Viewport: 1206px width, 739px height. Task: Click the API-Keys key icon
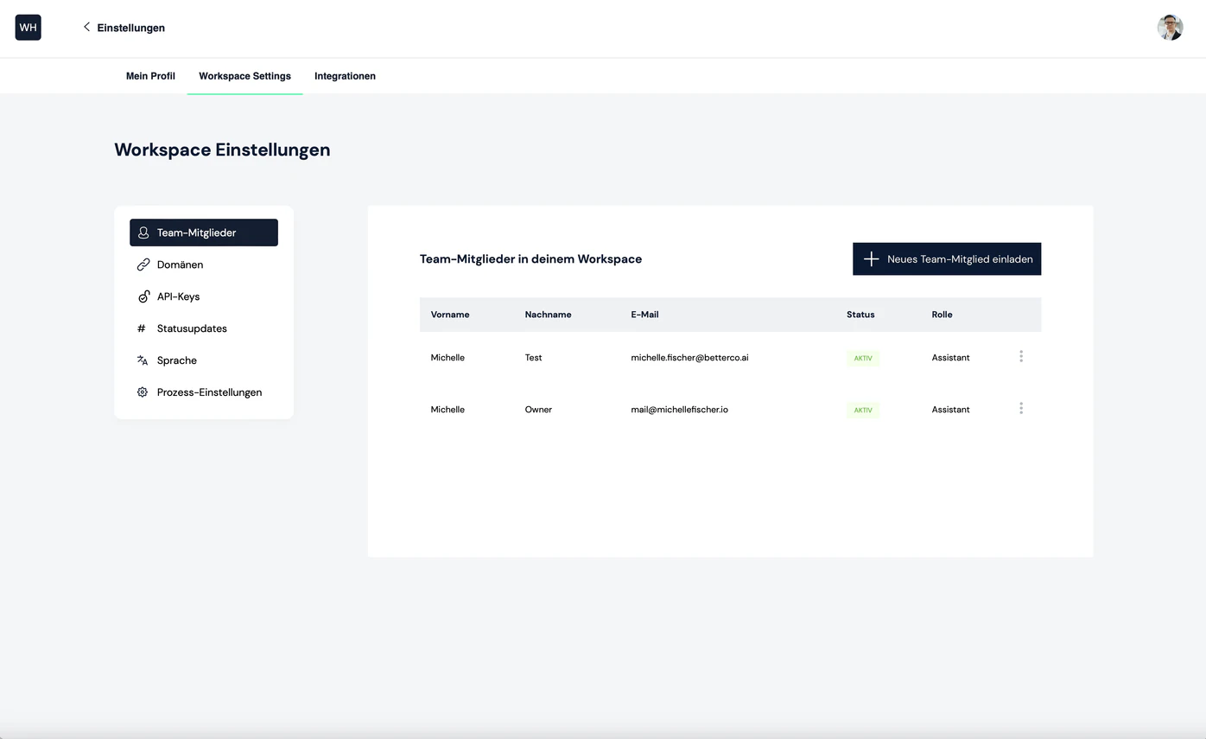(143, 296)
